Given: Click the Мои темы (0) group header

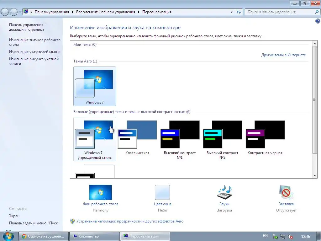Looking at the screenshot, I should pos(85,45).
